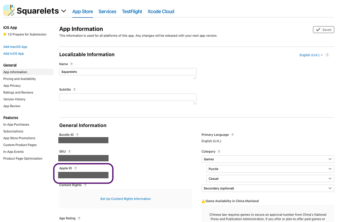Click the China Mainland warning triangle icon
Viewport: 340px width, 222px height.
pos(203,201)
